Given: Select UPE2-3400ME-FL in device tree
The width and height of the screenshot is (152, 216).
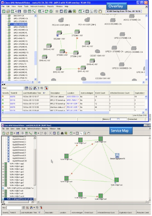Looking at the screenshot, I should [20, 24].
